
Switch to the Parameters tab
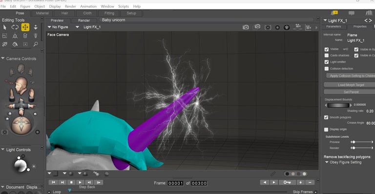(333, 26)
